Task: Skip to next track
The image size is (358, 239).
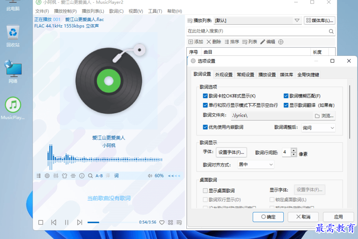Action: point(80,222)
